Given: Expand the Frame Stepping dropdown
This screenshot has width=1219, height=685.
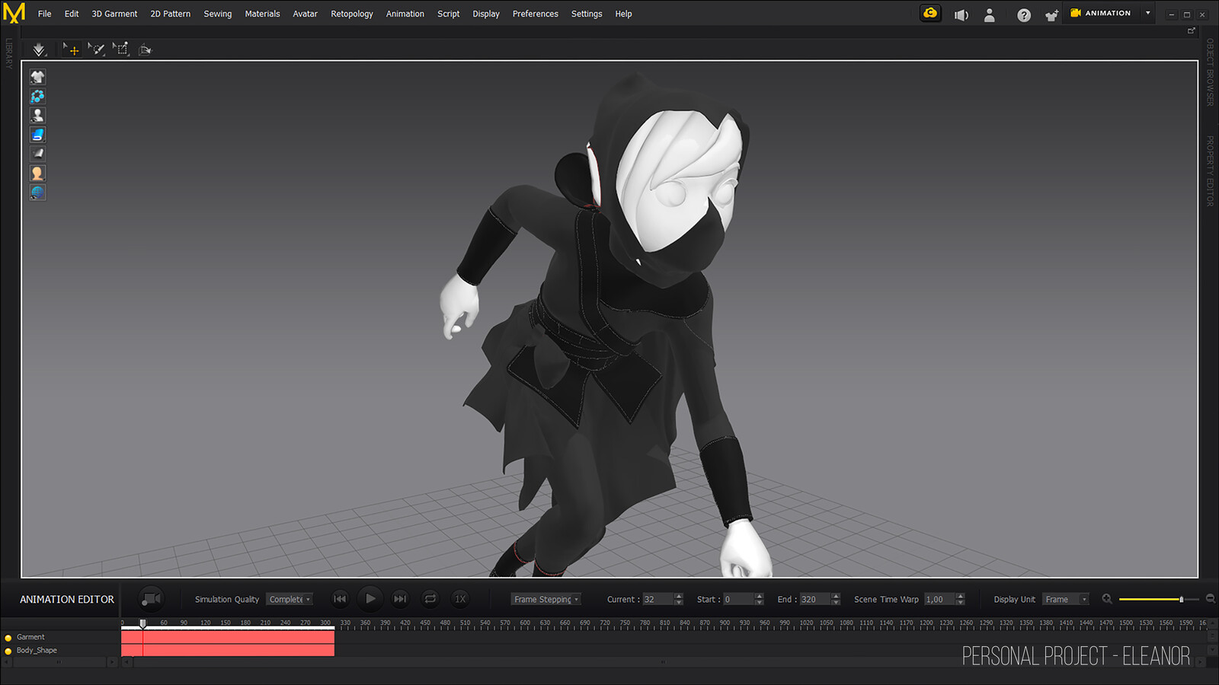Looking at the screenshot, I should (x=546, y=600).
